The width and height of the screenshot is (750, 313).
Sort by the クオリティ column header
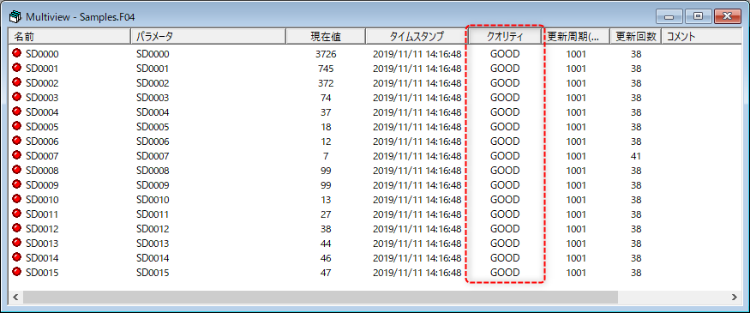505,36
